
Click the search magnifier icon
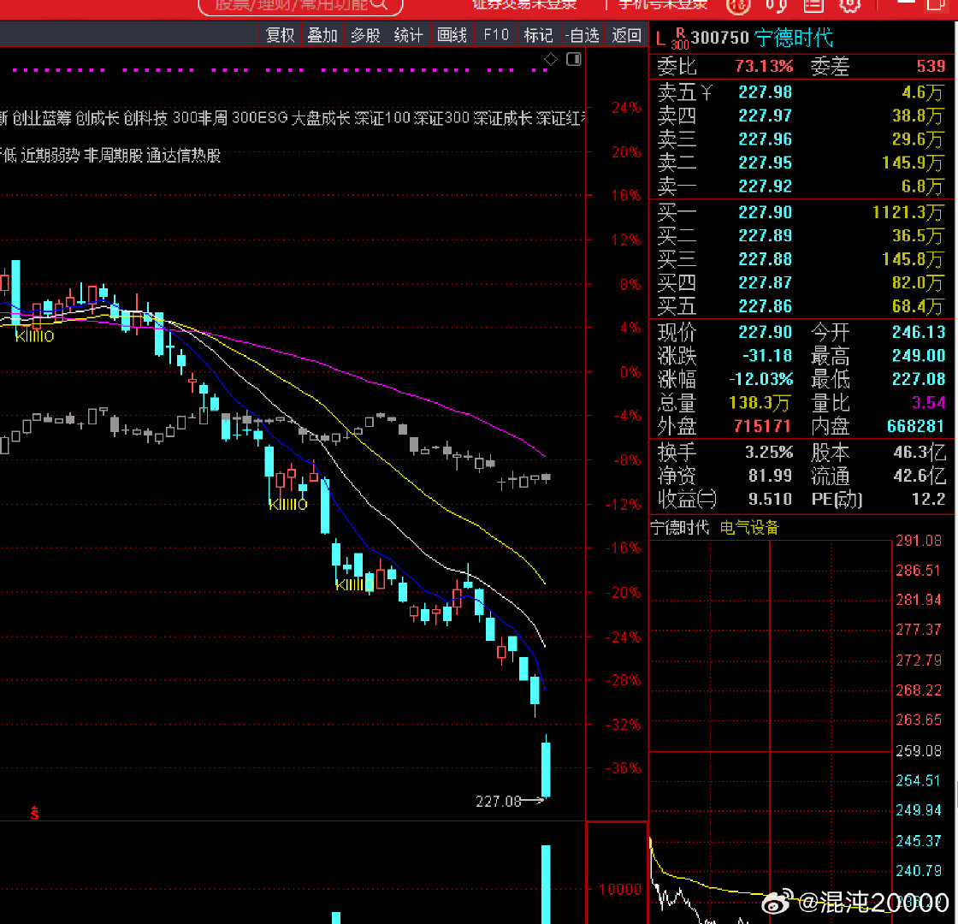(x=380, y=3)
